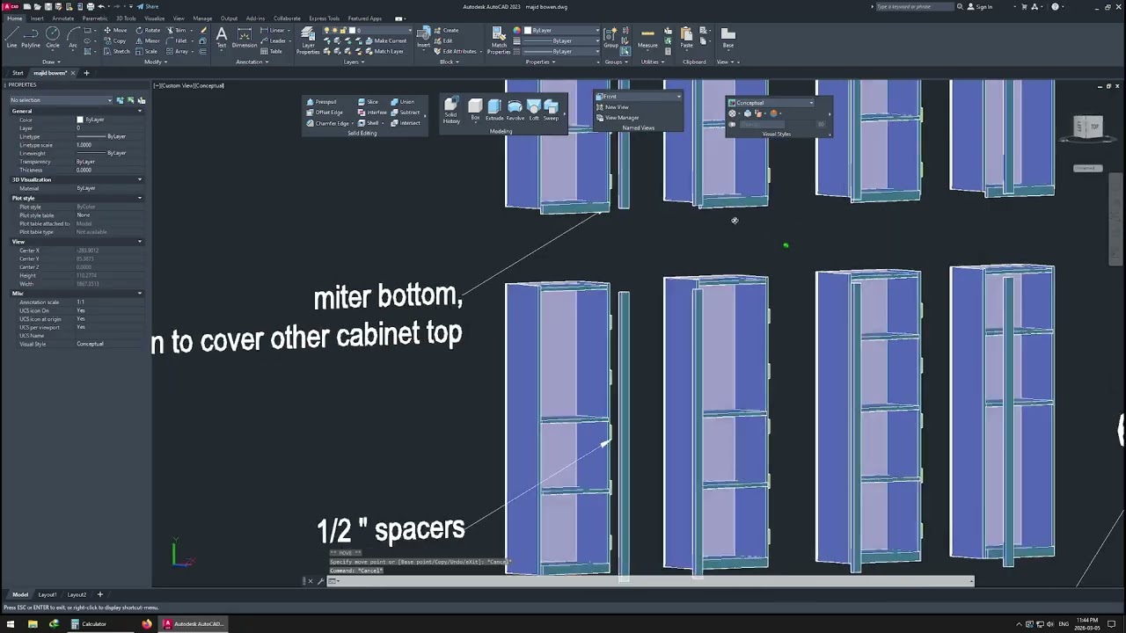
Task: Click the Share button
Action: click(148, 6)
